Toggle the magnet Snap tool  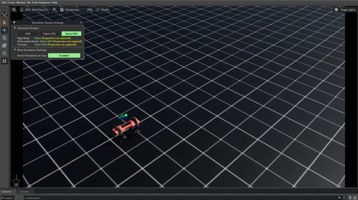(x=4, y=53)
